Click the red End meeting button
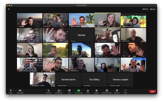Screen dimensions: 163x102 point(152,91)
